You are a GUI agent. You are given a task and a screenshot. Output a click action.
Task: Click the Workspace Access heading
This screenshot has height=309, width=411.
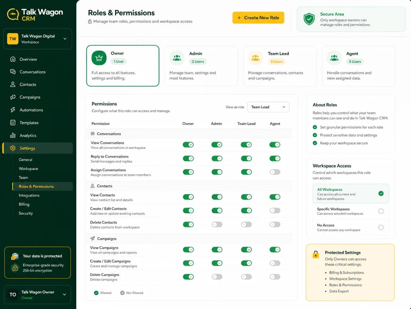pyautogui.click(x=332, y=166)
